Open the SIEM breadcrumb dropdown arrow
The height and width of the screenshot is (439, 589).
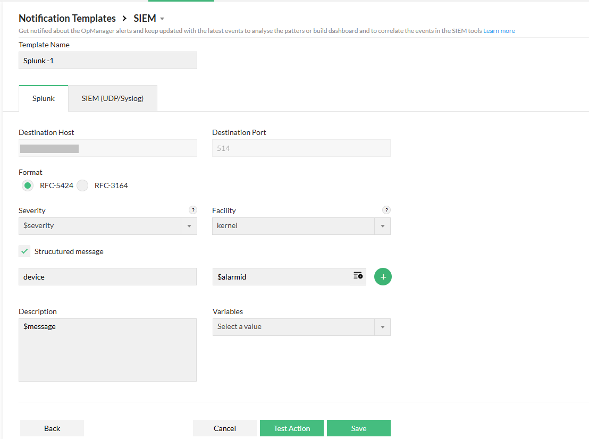coord(161,18)
